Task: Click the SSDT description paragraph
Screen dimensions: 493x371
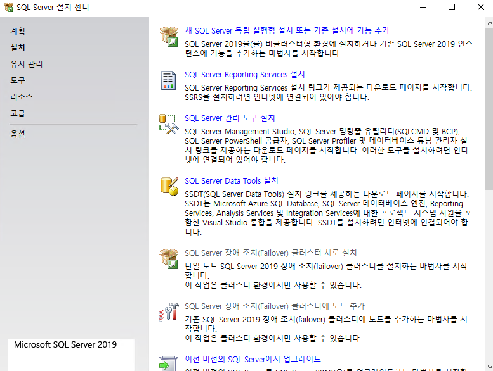Action: pos(328,213)
